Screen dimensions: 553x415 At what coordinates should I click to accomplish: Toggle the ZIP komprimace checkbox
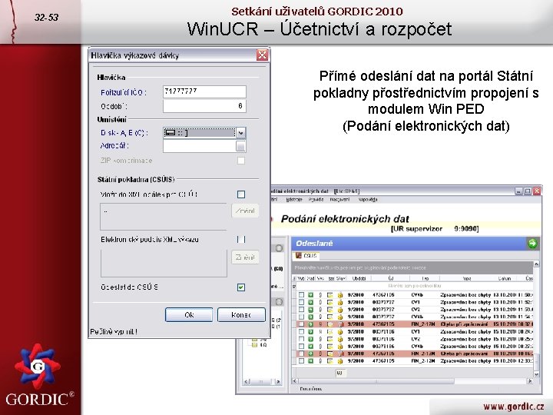[x=241, y=161]
